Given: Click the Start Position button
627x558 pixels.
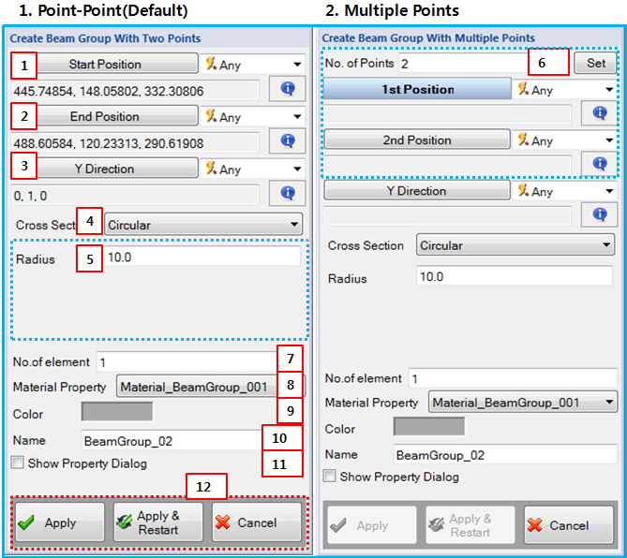Looking at the screenshot, I should [105, 64].
